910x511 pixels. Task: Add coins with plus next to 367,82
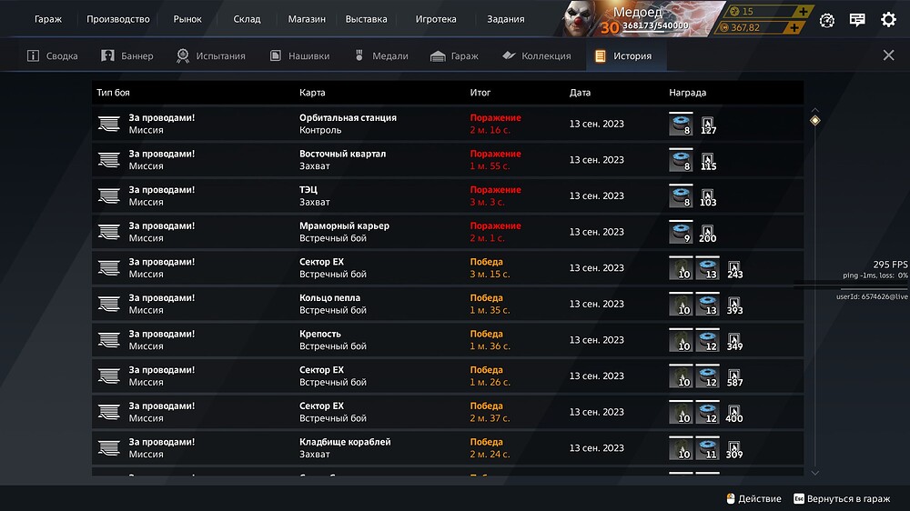coord(794,27)
